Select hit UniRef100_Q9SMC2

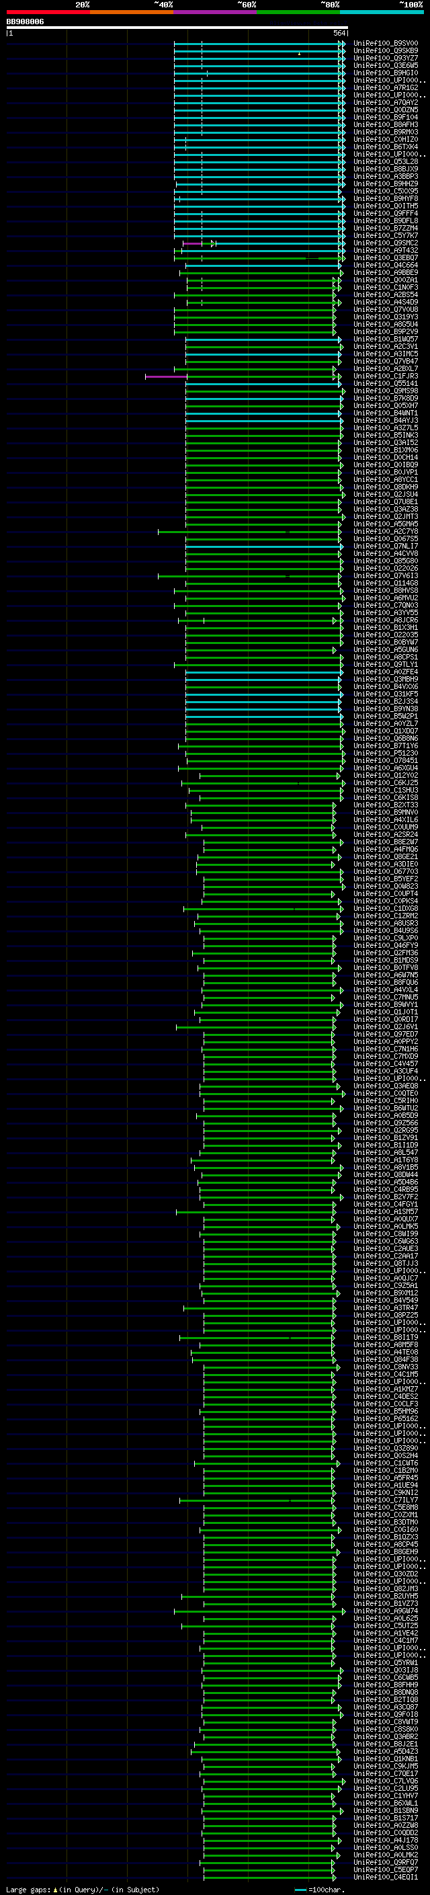[x=385, y=243]
